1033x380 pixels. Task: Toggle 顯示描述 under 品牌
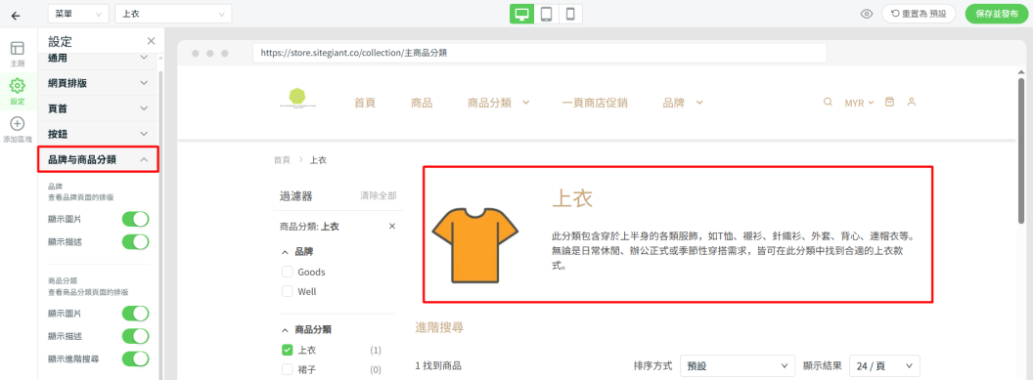coord(136,242)
